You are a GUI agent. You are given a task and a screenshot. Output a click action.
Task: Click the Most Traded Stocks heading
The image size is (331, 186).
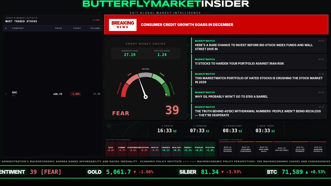tap(21, 21)
